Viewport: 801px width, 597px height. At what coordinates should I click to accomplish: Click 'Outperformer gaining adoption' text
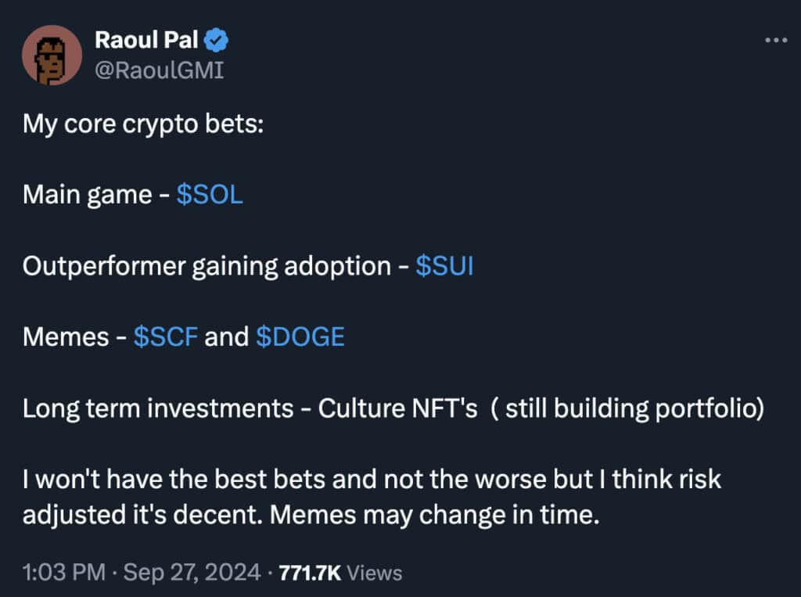[207, 267]
